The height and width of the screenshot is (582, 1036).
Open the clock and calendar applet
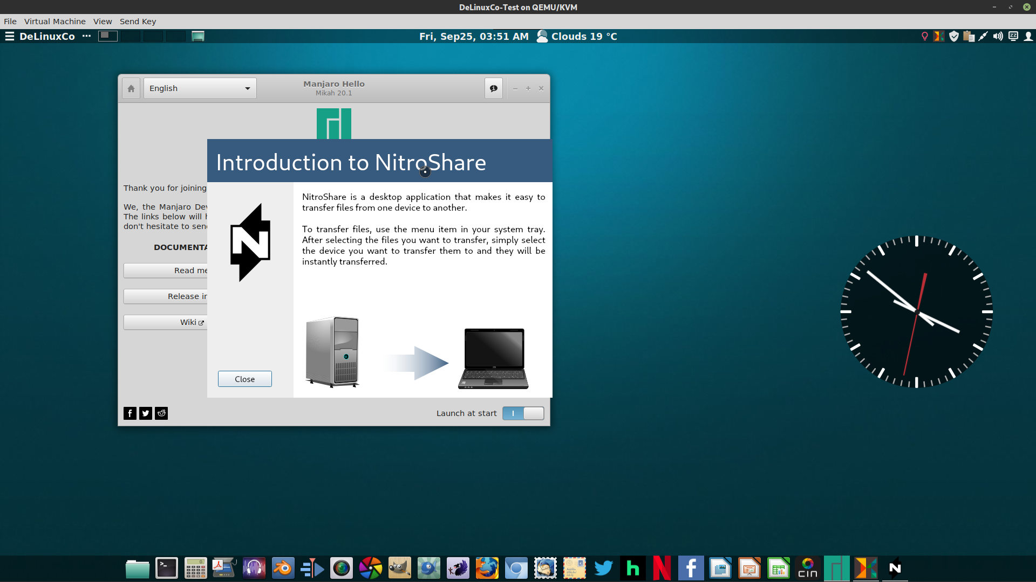click(x=474, y=36)
